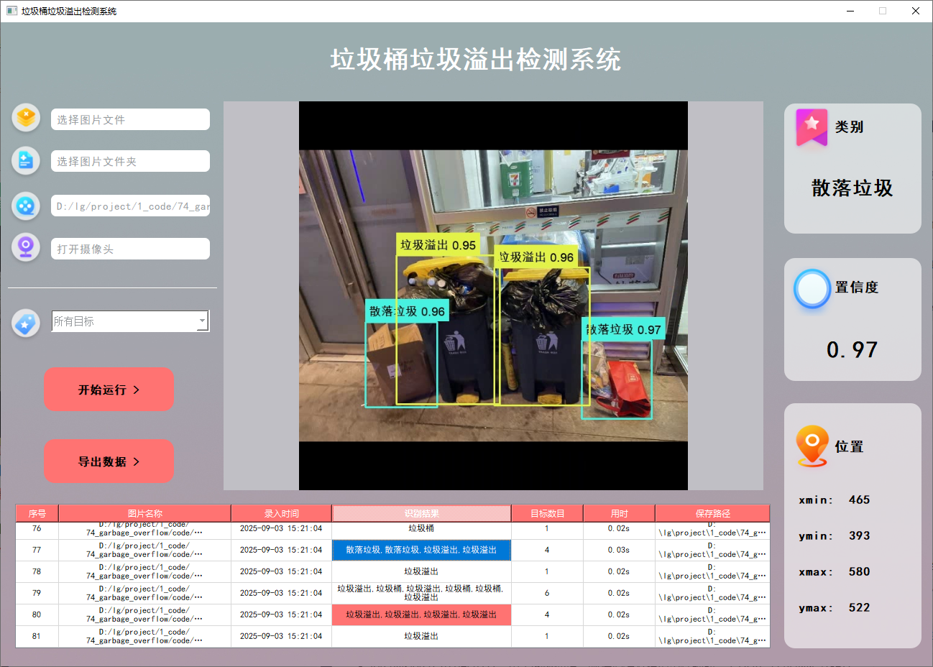Image resolution: width=933 pixels, height=667 pixels.
Task: Click the blue circle 置信度 icon
Action: (x=812, y=289)
